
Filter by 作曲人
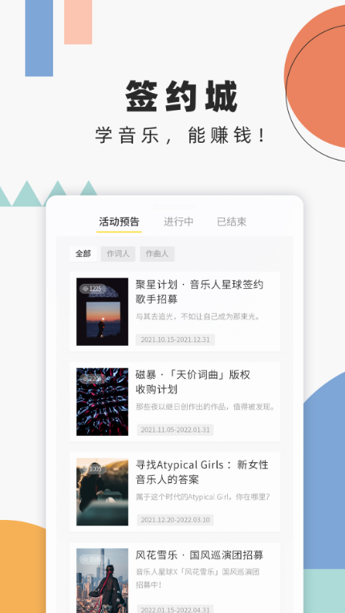pyautogui.click(x=157, y=254)
